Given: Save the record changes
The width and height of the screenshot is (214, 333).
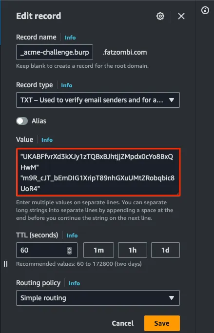Looking at the screenshot, I should pos(162,323).
